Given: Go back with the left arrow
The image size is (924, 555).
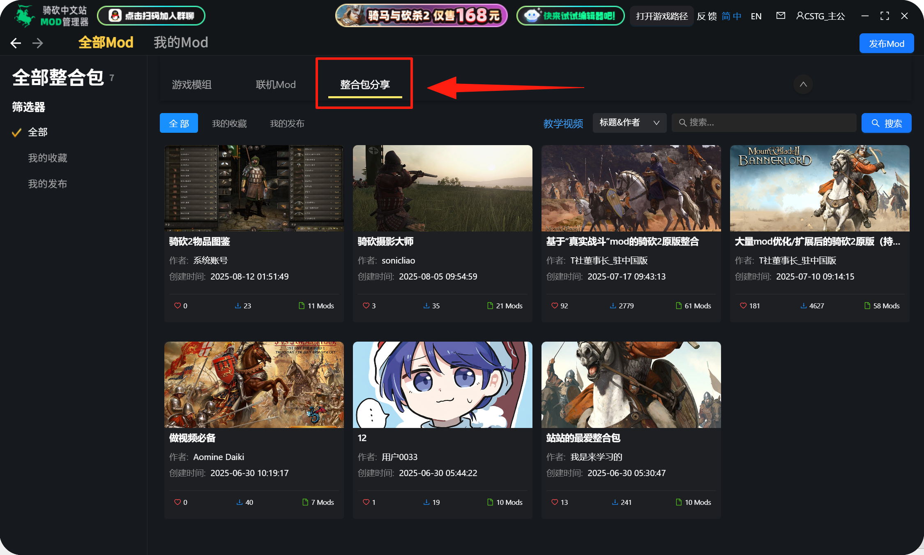Looking at the screenshot, I should [x=16, y=43].
